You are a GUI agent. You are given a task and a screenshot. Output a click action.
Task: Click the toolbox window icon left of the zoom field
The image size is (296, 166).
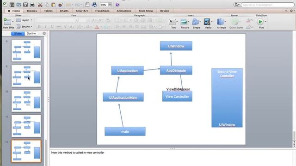coord(87,5)
